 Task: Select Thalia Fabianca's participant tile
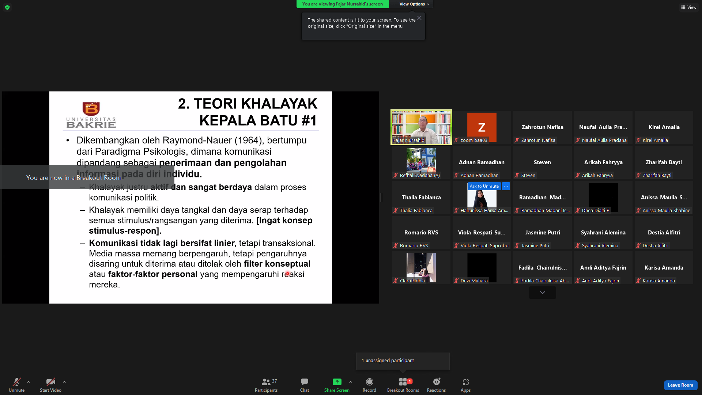[421, 197]
